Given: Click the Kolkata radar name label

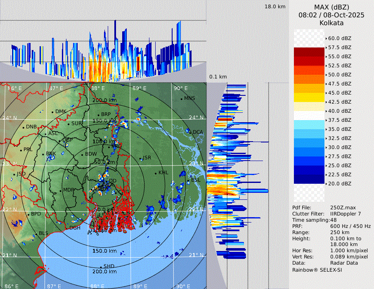Looking at the screenshot, I should tap(331, 23).
